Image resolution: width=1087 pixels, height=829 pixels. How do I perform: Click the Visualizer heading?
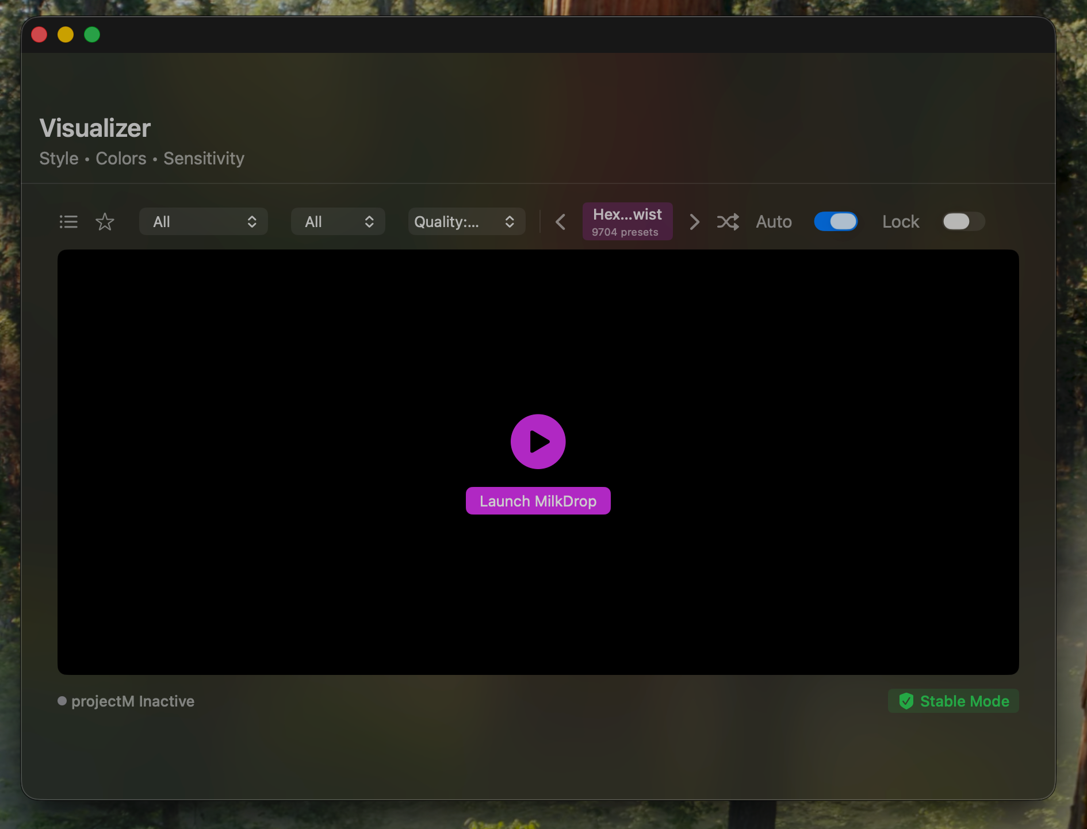(x=95, y=128)
